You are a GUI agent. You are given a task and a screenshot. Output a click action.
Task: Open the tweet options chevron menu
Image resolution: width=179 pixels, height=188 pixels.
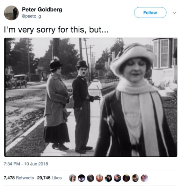[174, 13]
